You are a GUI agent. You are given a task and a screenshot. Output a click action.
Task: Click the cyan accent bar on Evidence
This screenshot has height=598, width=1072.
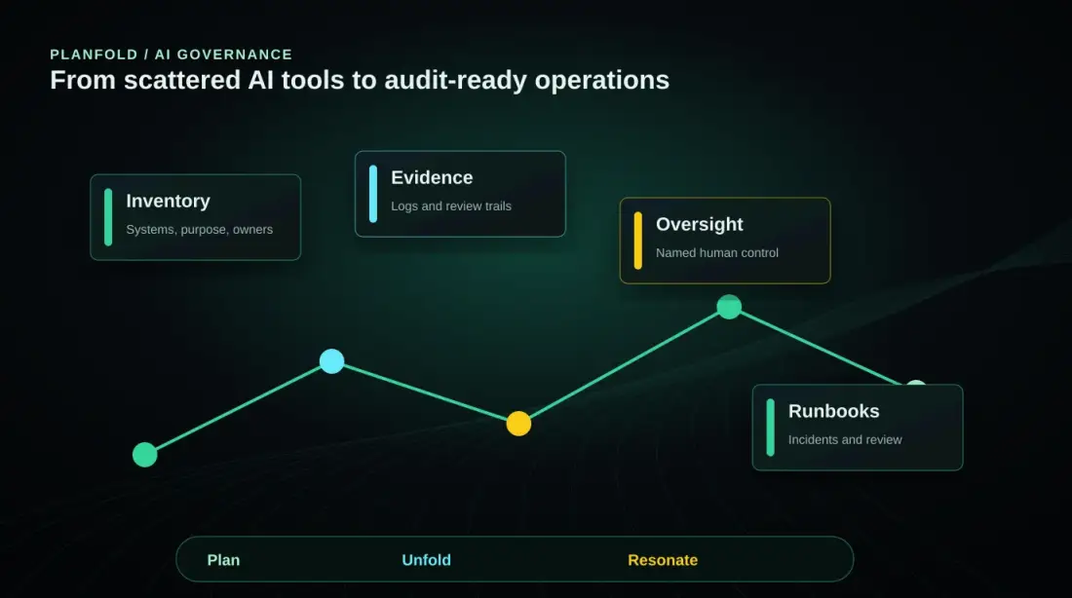[x=373, y=194]
